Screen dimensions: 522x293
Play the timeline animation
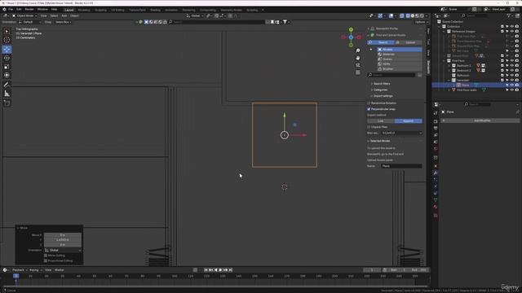click(x=220, y=270)
